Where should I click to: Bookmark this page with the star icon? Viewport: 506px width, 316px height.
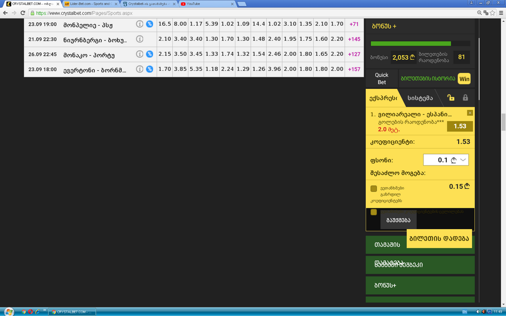click(x=493, y=13)
